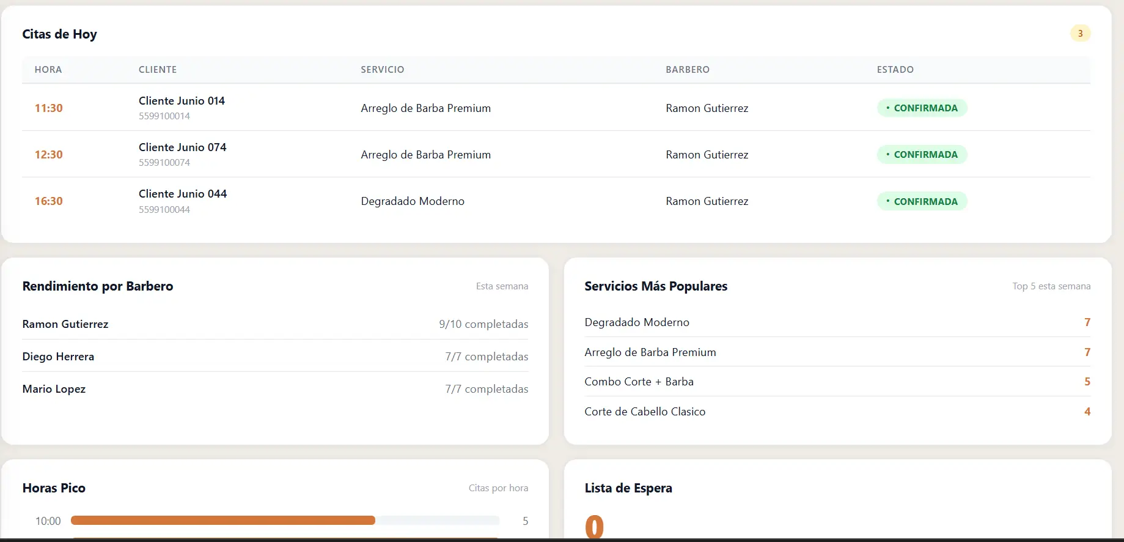
Task: Click the 11:30 appointment time
Action: 49,108
